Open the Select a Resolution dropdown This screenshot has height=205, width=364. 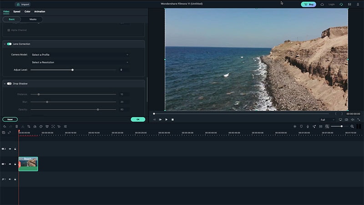[80, 62]
